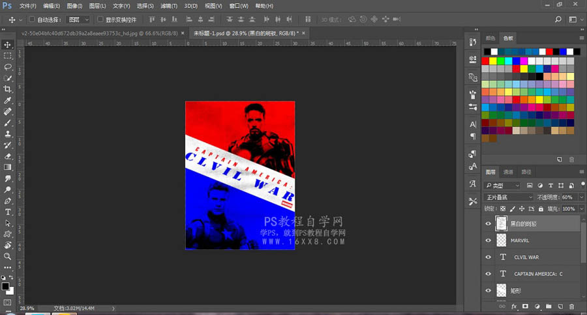Viewport: 587px width, 315px height.
Task: Select the Pen tool
Action: [7, 200]
